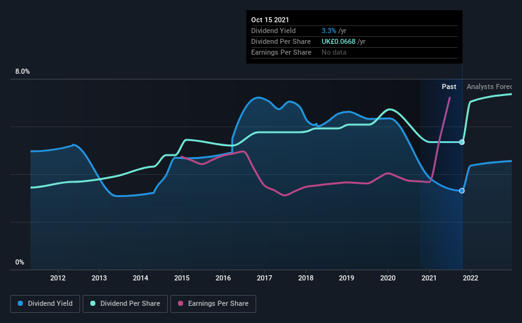This screenshot has width=522, height=323.
Task: Click the 2015 x-axis label
Action: click(x=182, y=278)
